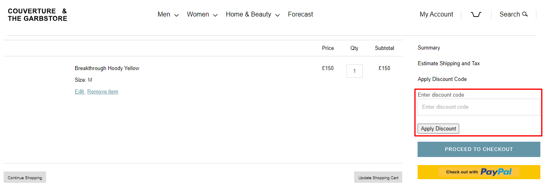Open the shopping cart icon

coord(476,14)
